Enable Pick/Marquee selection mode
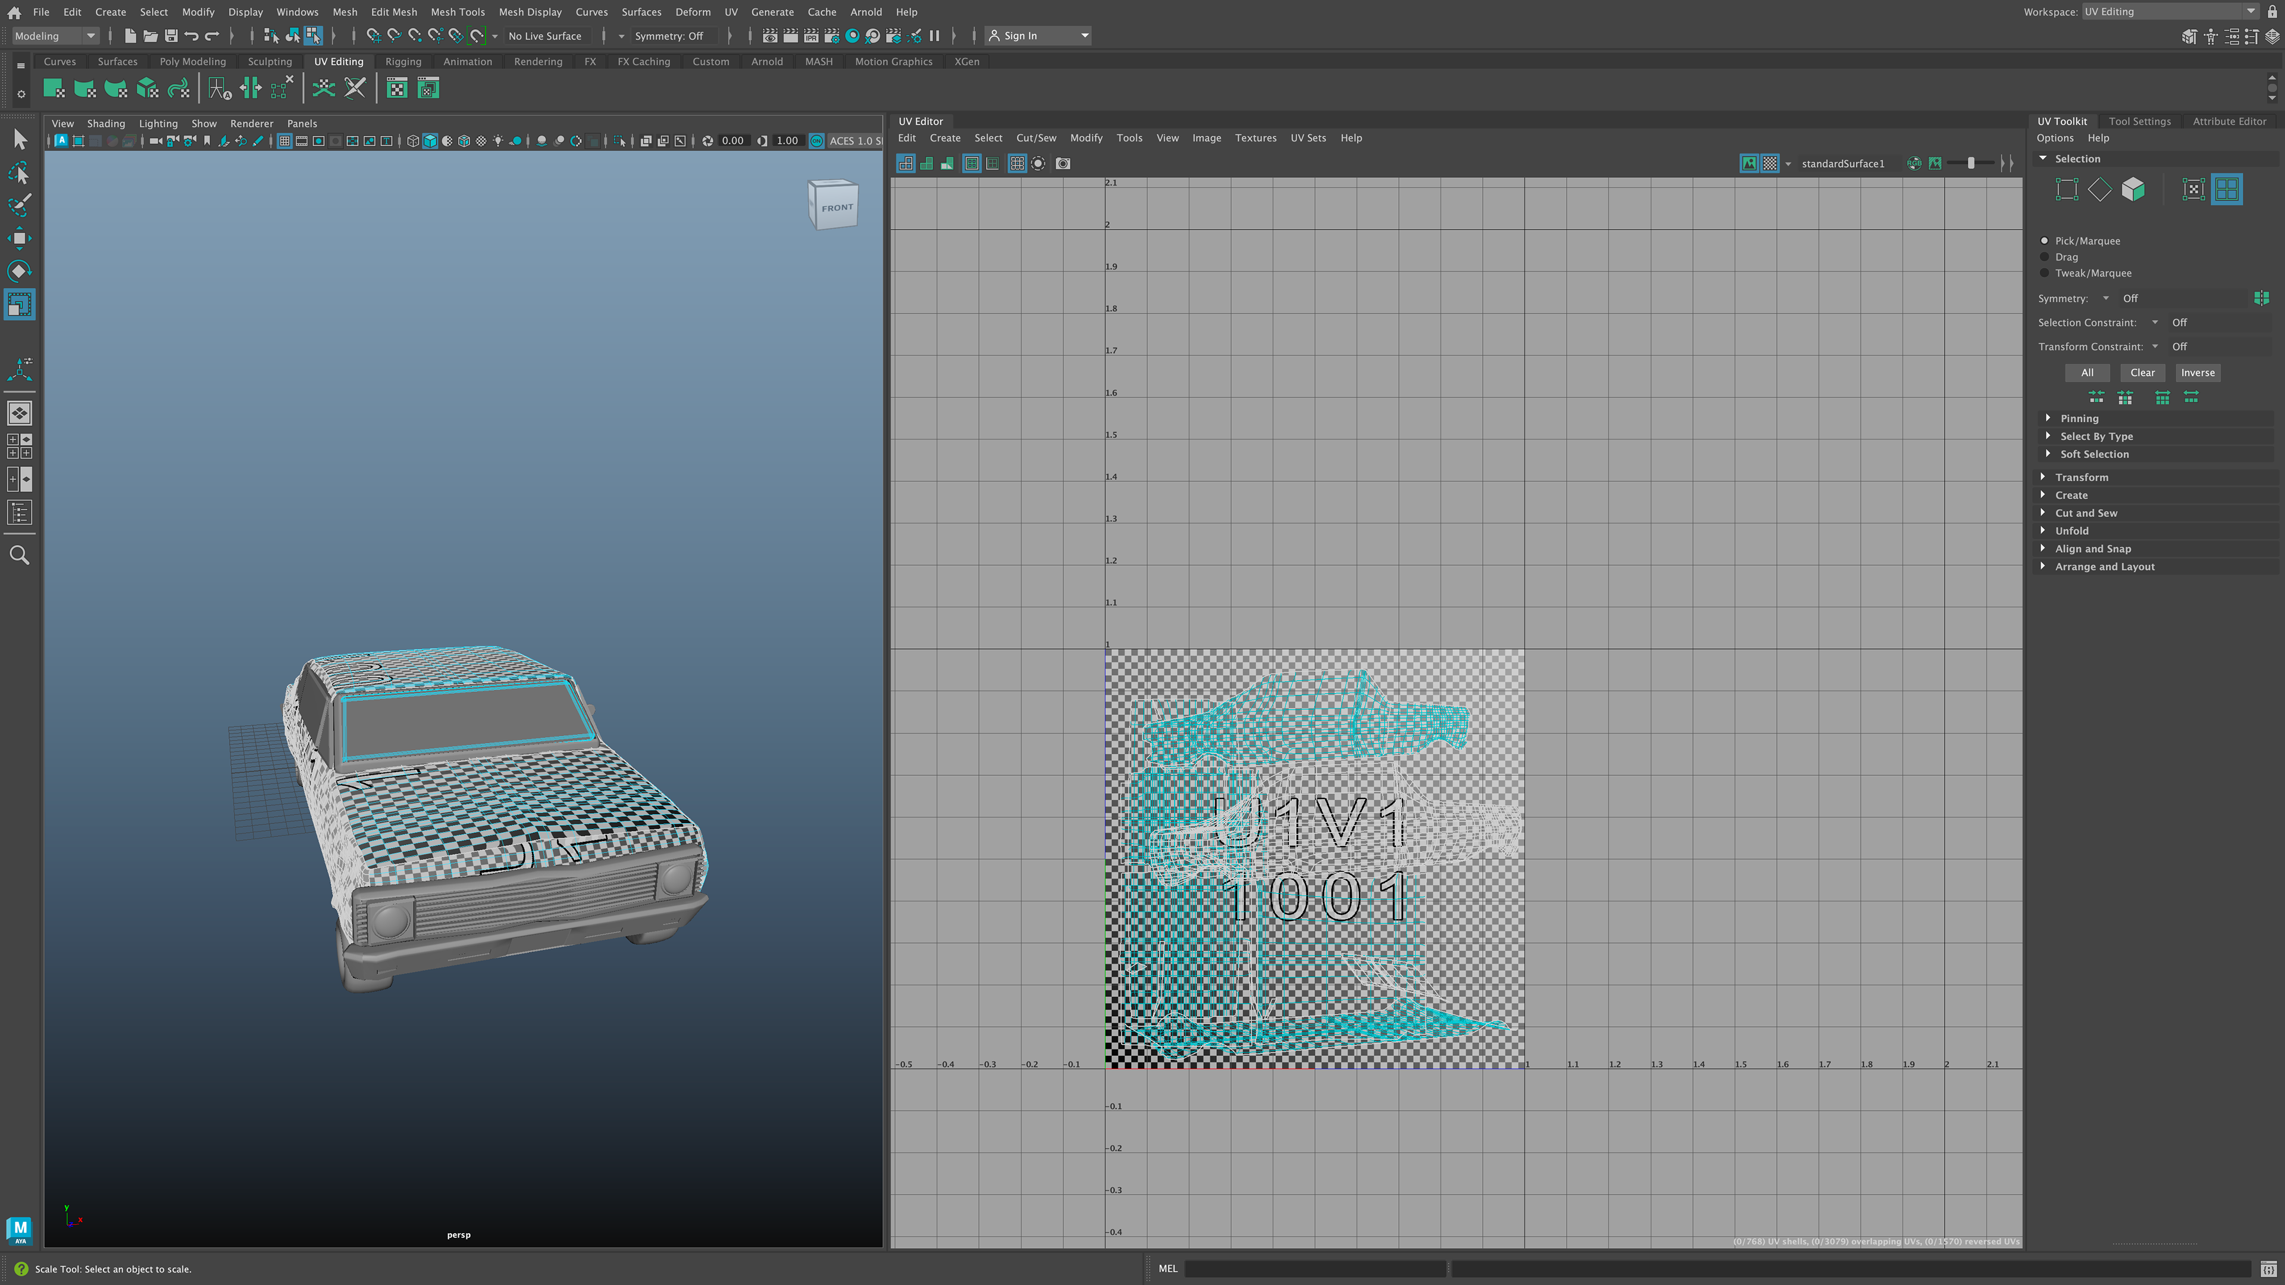2285x1285 pixels. (2045, 241)
